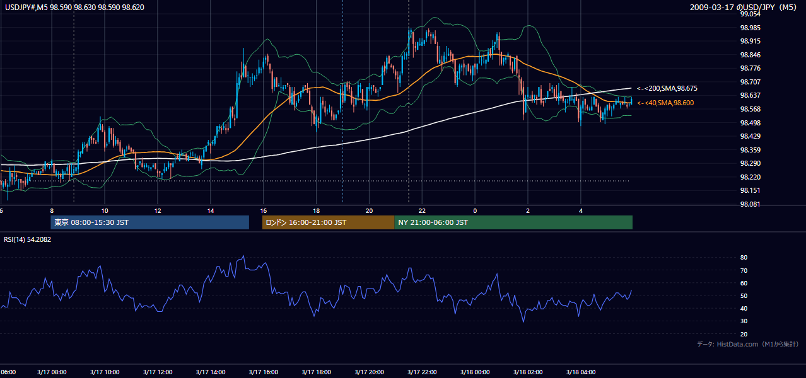Click the 99.054 price axis label

coord(749,14)
